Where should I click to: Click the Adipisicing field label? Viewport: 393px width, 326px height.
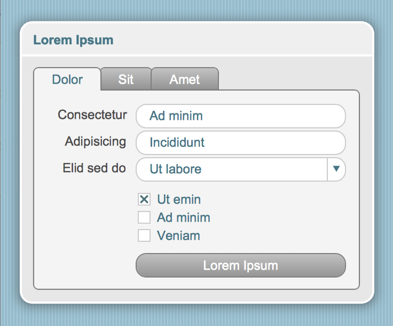click(x=96, y=142)
